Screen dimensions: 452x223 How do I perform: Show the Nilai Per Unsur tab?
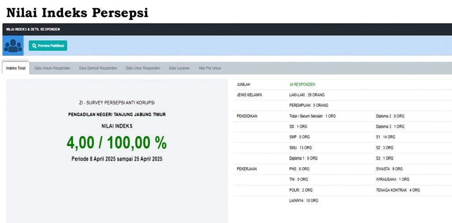point(210,68)
